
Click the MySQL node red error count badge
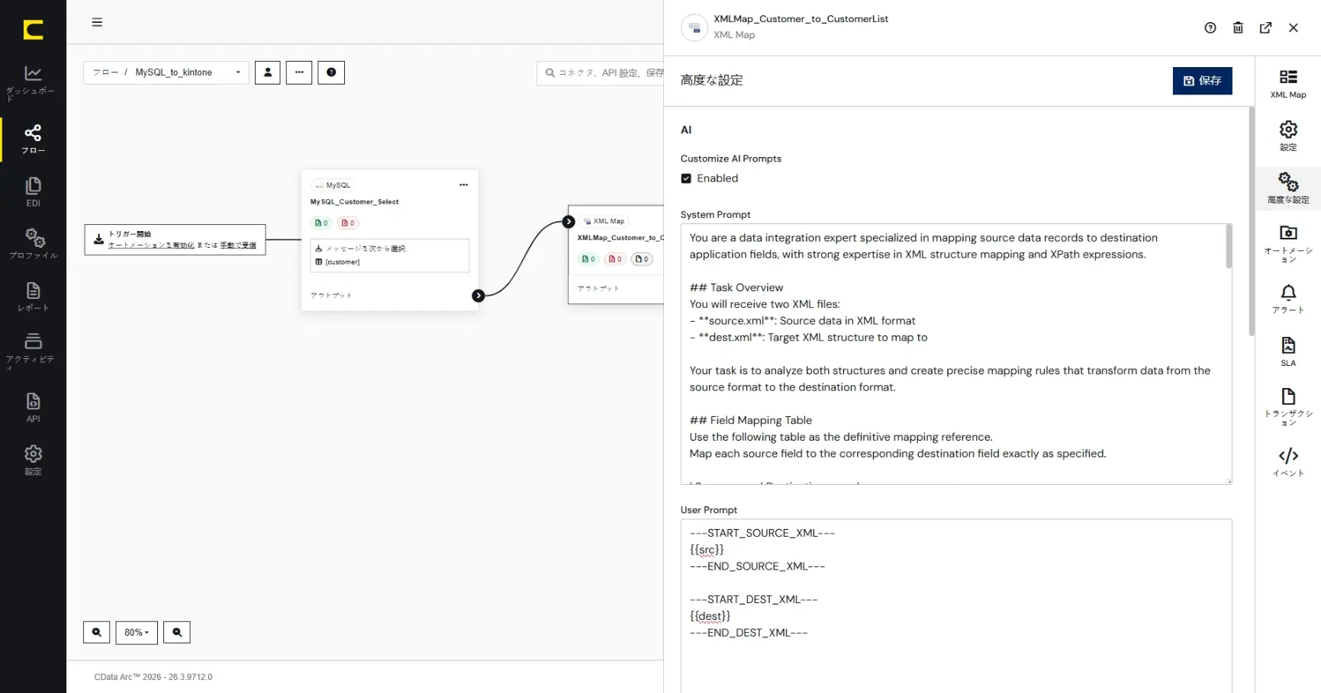348,223
